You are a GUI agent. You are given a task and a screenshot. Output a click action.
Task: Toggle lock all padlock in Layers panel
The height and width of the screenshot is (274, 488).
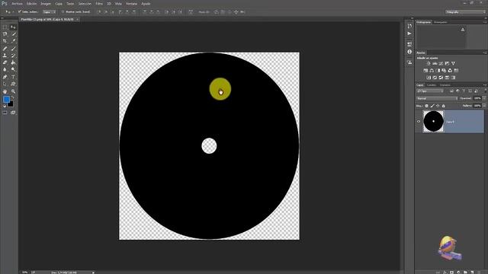(x=444, y=106)
